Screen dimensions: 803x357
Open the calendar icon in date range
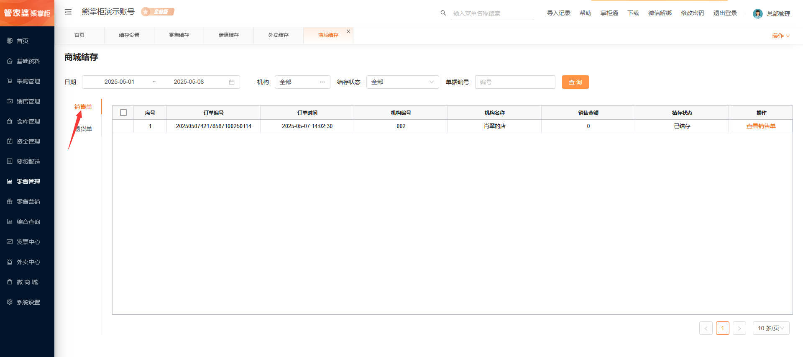(x=232, y=82)
